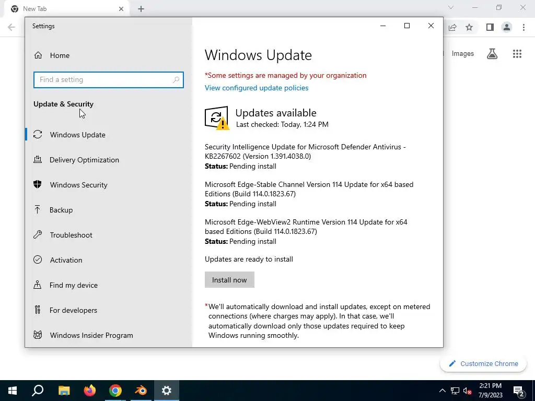This screenshot has height=401, width=535.
Task: Select Windows Update in the sidebar
Action: click(x=109, y=135)
